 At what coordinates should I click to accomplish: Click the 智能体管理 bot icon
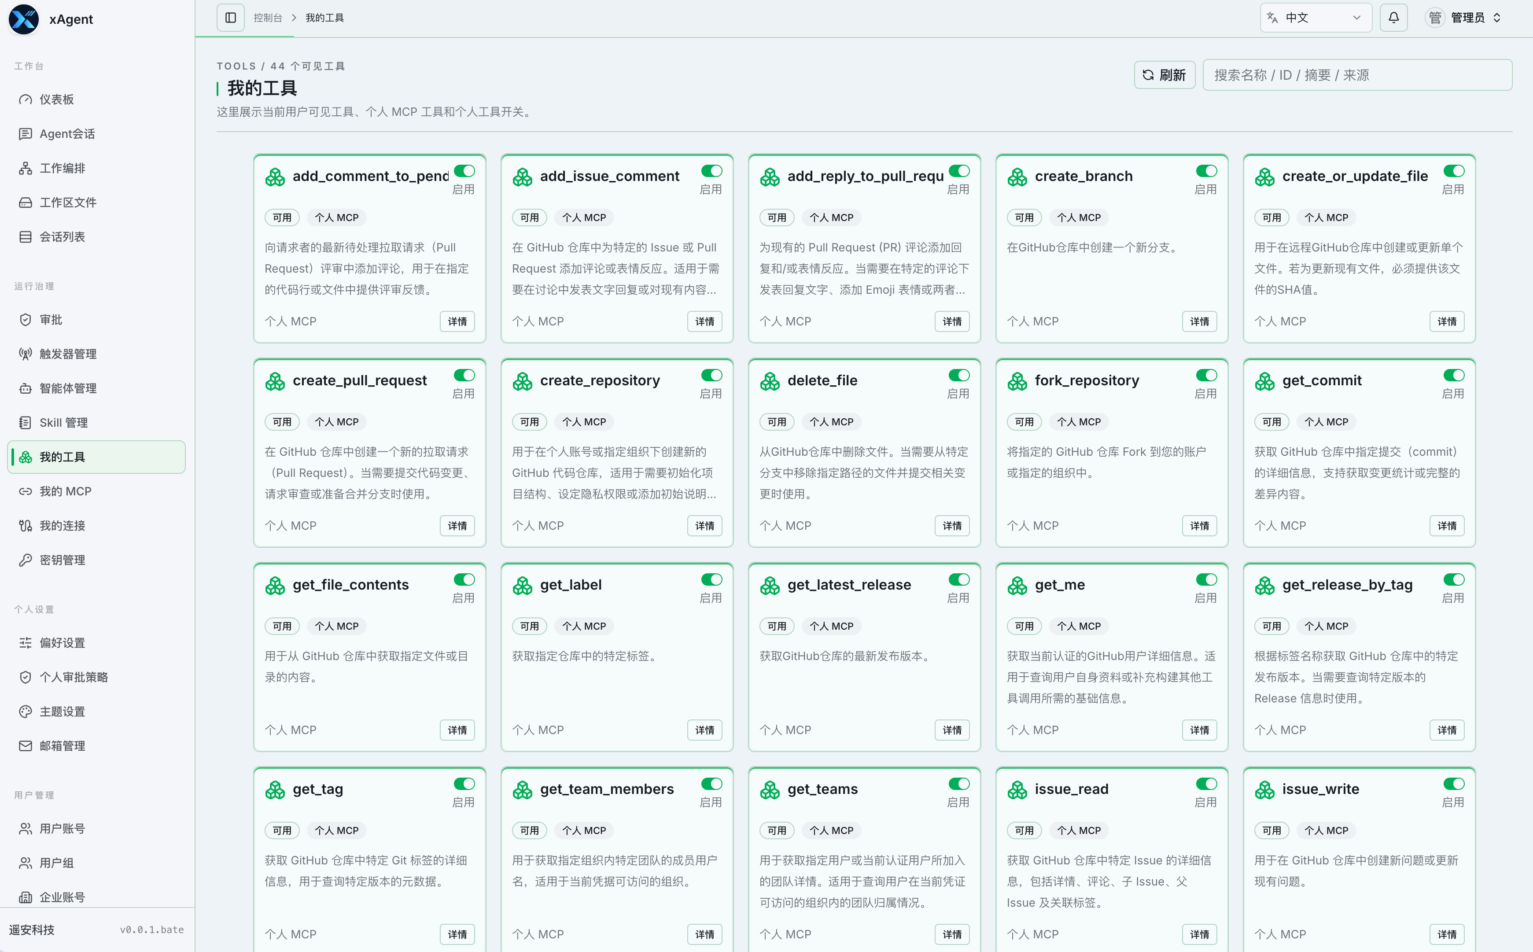point(25,388)
